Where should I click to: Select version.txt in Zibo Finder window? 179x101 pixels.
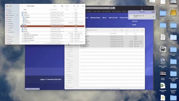pyautogui.click(x=112, y=47)
